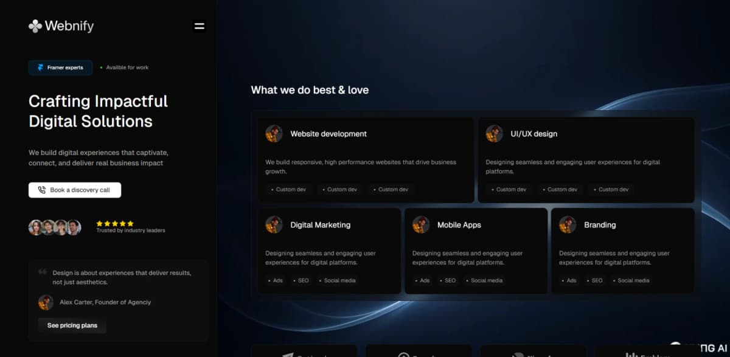Click Alex Carter's avatar photo
This screenshot has width=730, height=357.
46,302
